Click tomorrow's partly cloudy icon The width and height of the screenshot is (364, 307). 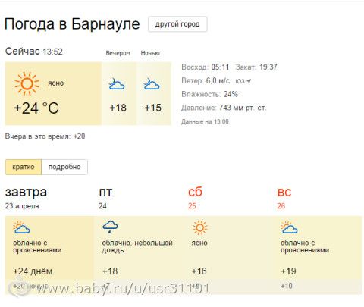(21, 227)
